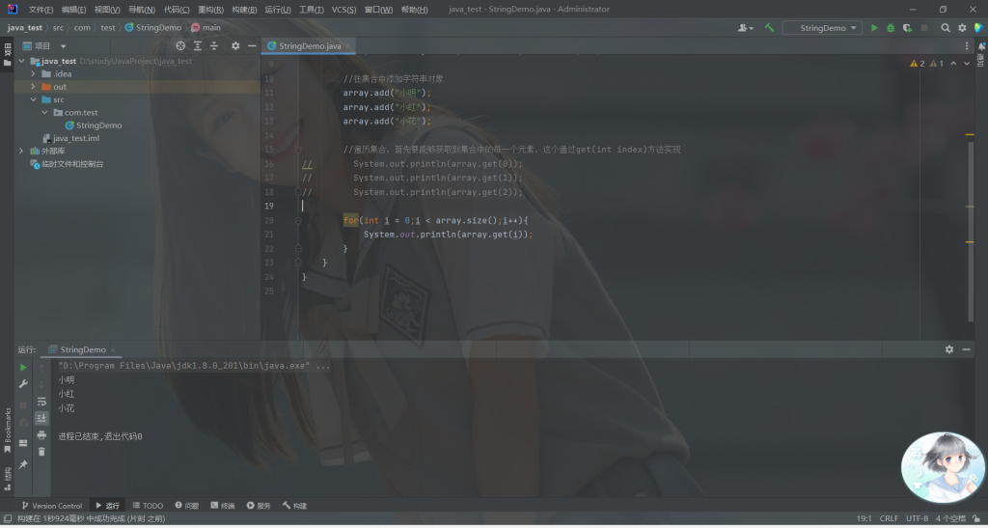Build the project using the hammer icon
The width and height of the screenshot is (988, 528).
pyautogui.click(x=769, y=28)
